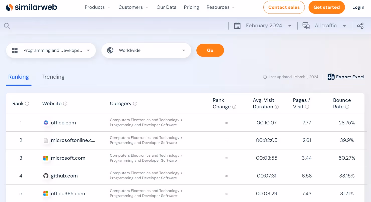Screen dimensions: 371x202
Task: Click the office.com favicon
Action: point(46,123)
